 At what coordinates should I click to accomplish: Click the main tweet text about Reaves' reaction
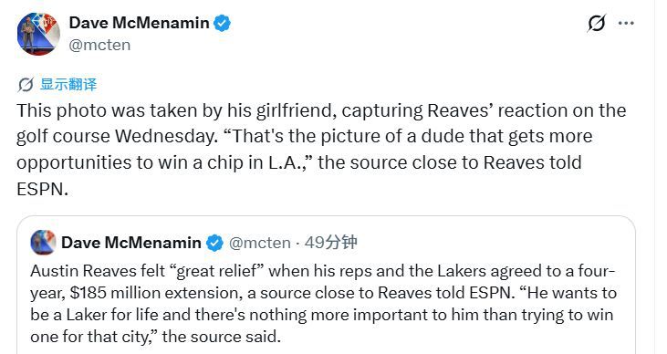point(321,150)
